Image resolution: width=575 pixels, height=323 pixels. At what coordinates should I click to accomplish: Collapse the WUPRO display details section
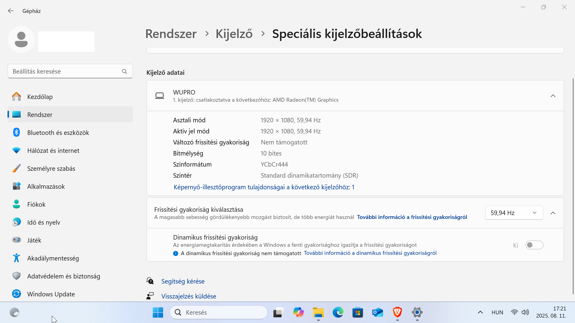(553, 96)
